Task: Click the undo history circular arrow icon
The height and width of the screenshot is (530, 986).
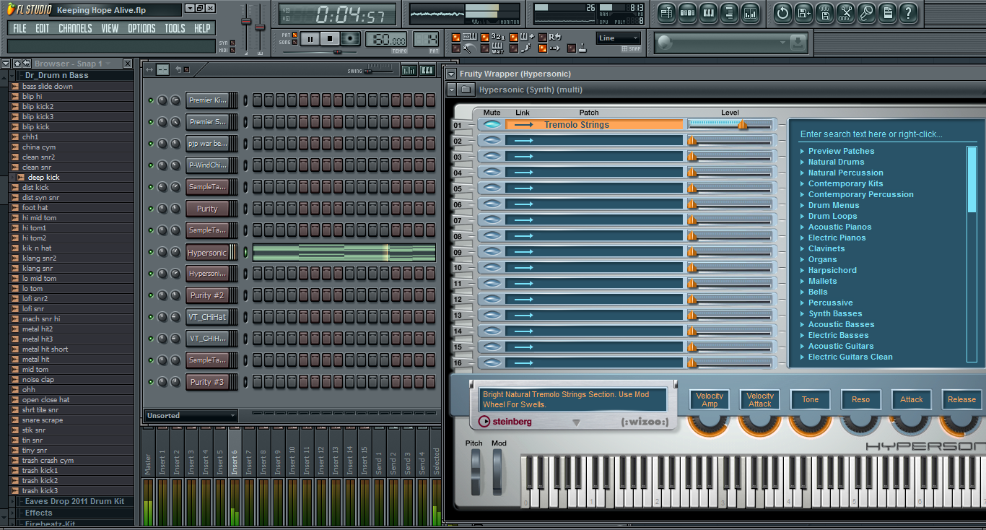Action: click(782, 12)
